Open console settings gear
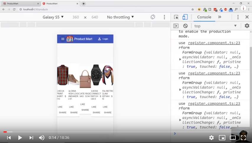Image resolution: width=252 pixels, height=143 pixels. click(x=247, y=26)
